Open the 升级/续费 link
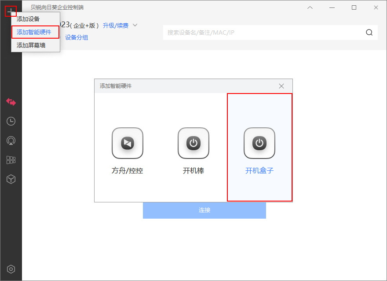 click(x=116, y=25)
